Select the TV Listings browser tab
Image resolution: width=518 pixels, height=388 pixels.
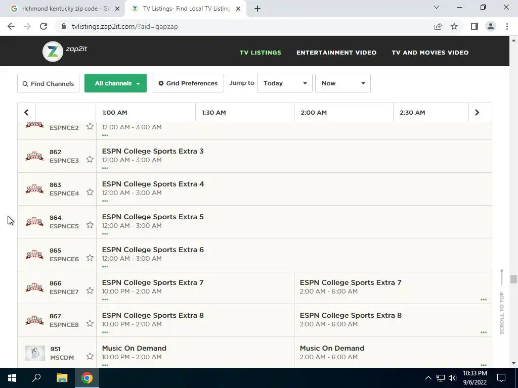point(186,9)
